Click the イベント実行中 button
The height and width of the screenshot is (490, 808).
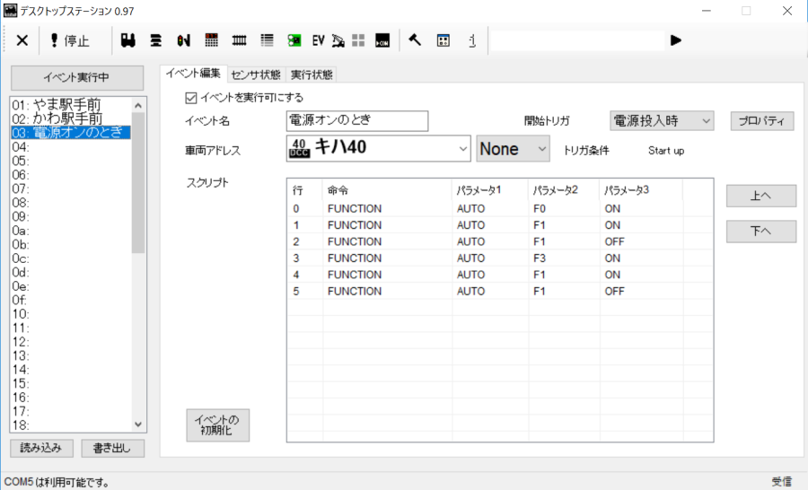pos(77,77)
